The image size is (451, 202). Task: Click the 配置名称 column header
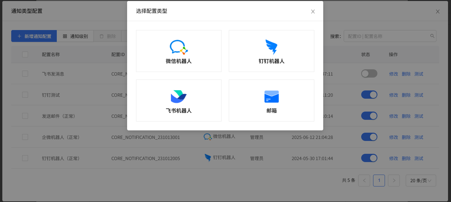[x=51, y=54]
